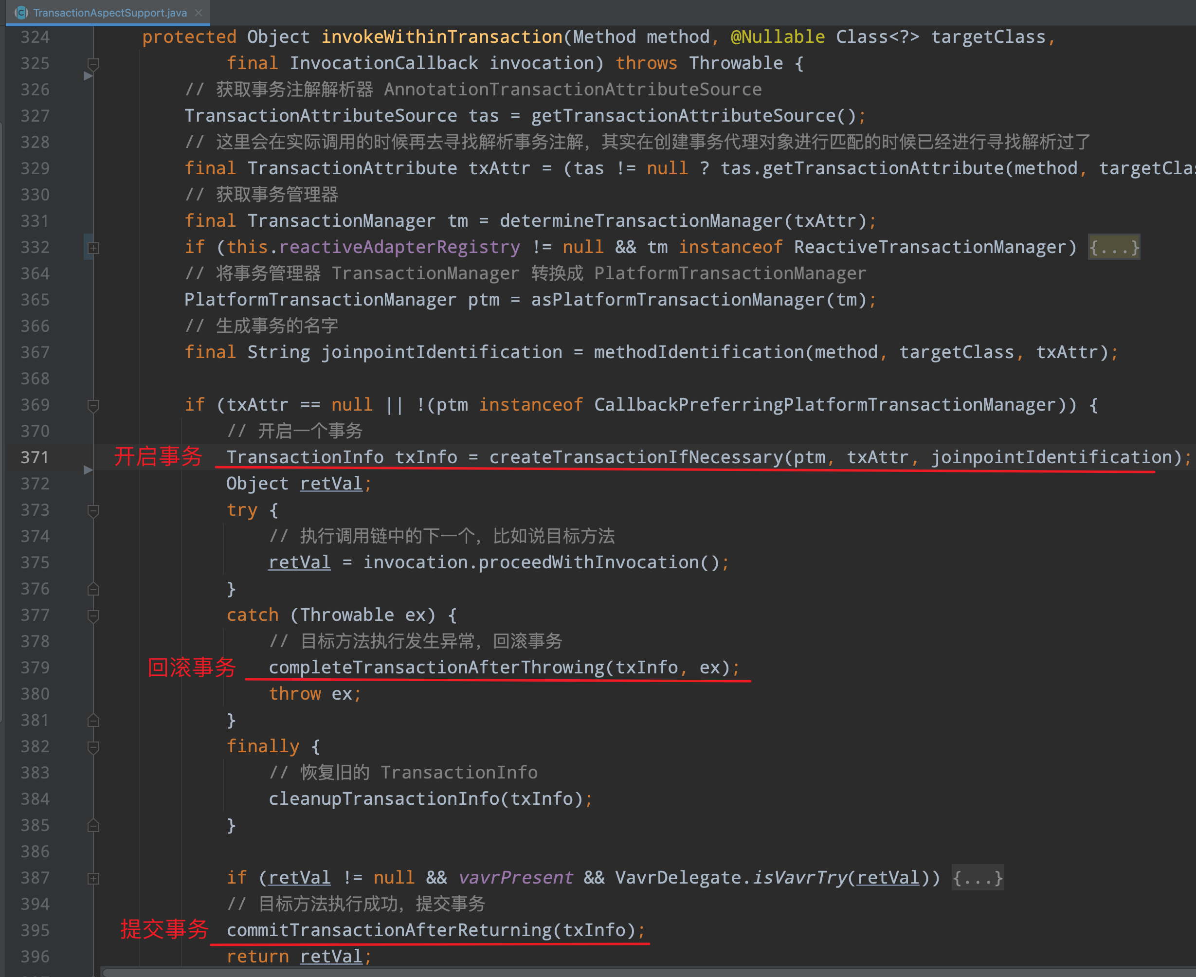The height and width of the screenshot is (977, 1196).
Task: Close the TransactionAspectSupport.java tab
Action: (198, 12)
